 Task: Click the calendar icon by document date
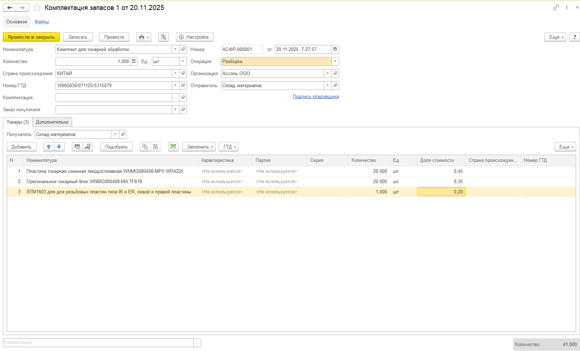pos(335,49)
